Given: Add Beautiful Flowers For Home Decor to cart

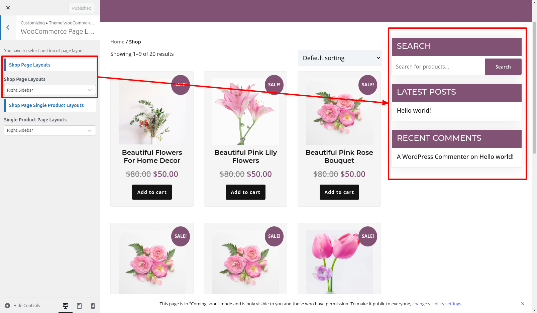Looking at the screenshot, I should click(x=152, y=192).
